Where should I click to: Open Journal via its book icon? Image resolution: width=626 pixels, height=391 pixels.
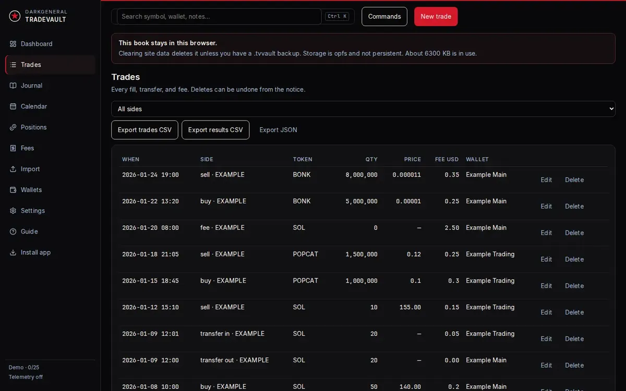coord(13,85)
